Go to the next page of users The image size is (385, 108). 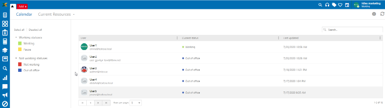click(x=98, y=103)
